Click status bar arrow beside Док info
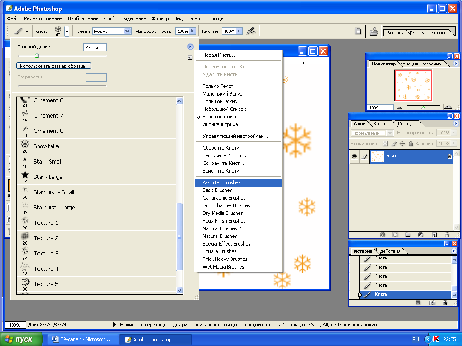The width and height of the screenshot is (462, 346). [x=114, y=324]
